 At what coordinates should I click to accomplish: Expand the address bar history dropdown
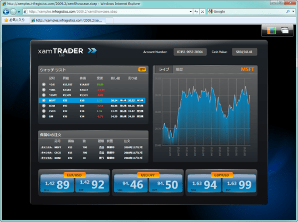(x=191, y=12)
